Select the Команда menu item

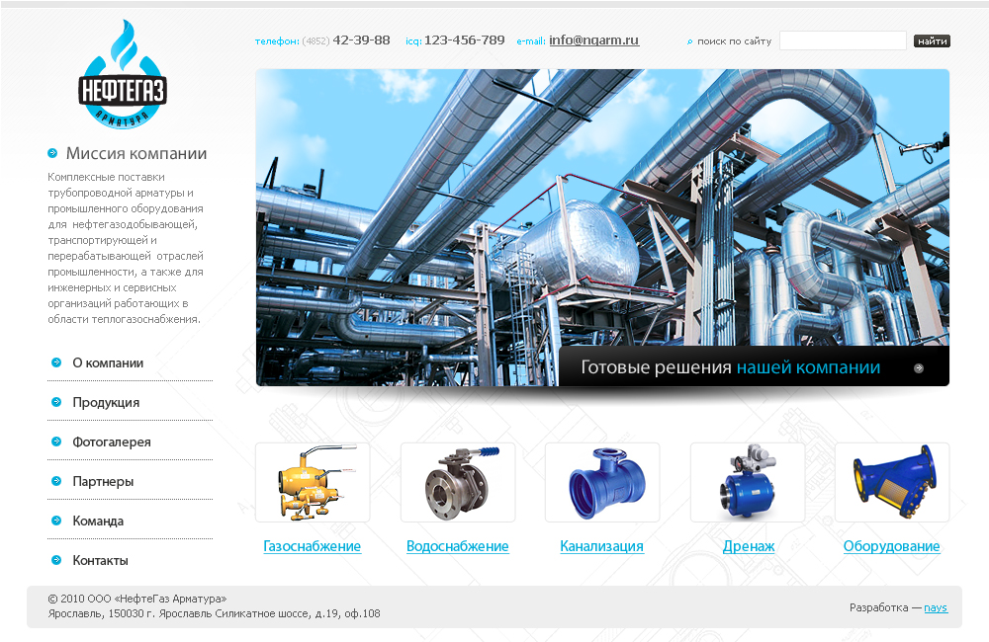(x=98, y=522)
